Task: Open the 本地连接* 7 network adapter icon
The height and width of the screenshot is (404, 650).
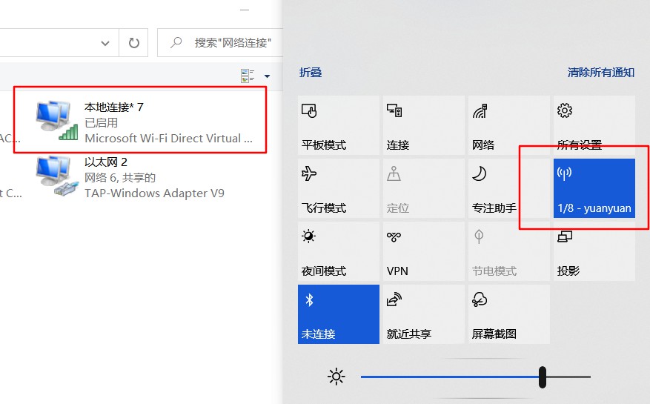Action: 56,119
